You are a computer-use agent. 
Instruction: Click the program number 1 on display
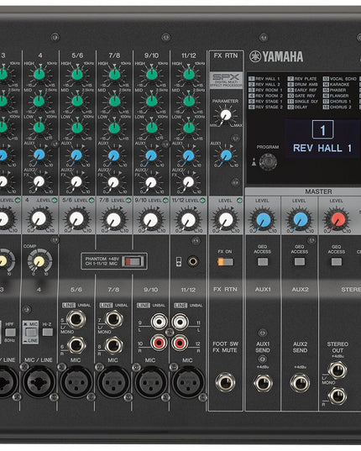pyautogui.click(x=322, y=129)
